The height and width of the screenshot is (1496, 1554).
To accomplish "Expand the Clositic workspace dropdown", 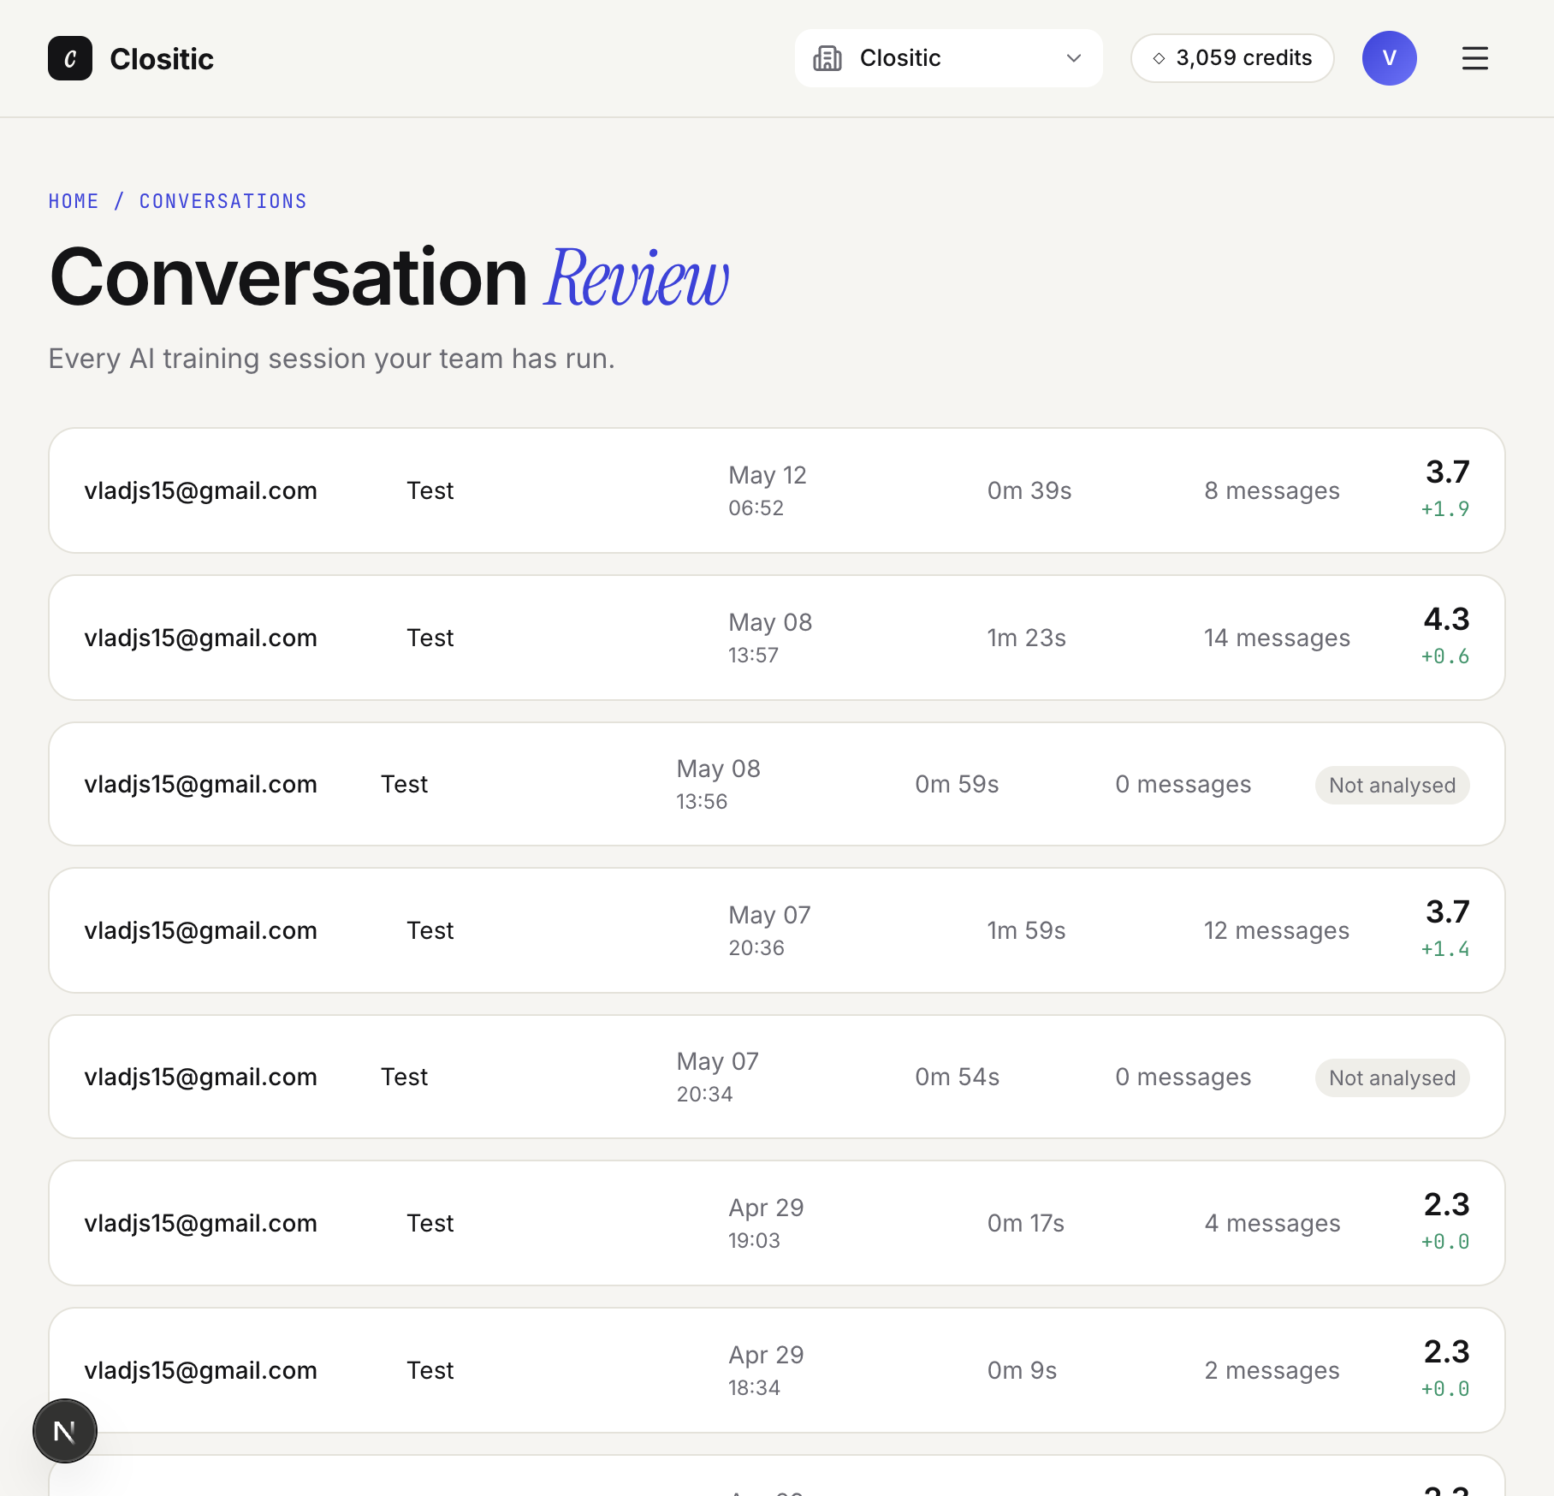I will [948, 58].
